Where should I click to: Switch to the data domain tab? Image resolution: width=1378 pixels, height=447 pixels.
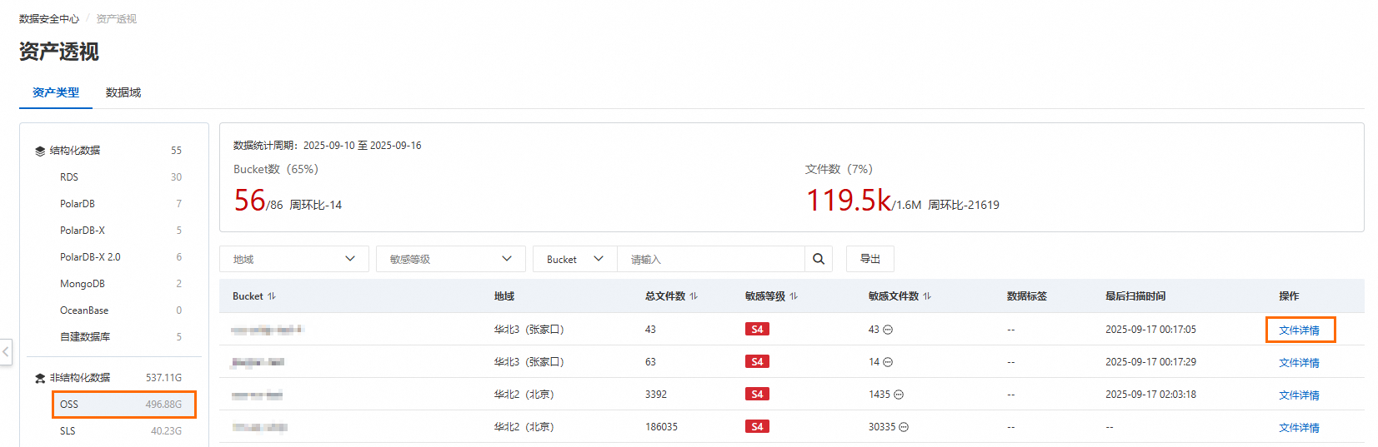tap(123, 92)
